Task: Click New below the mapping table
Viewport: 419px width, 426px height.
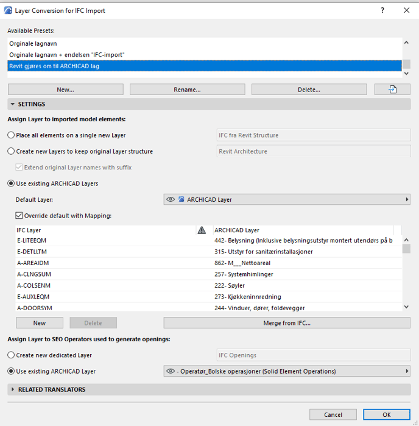Action: 40,323
